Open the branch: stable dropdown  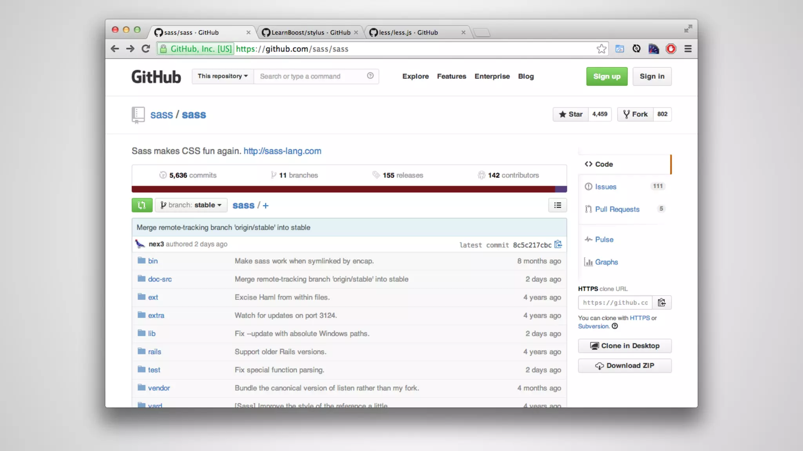(191, 205)
